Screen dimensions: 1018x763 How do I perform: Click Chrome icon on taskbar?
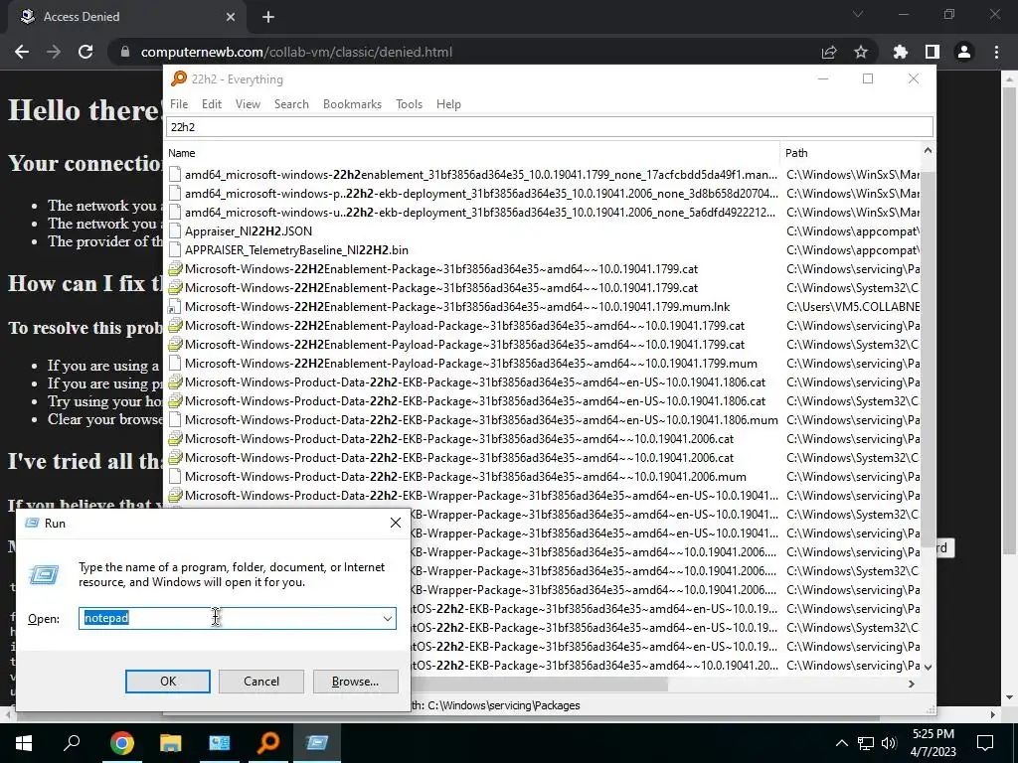pyautogui.click(x=121, y=742)
